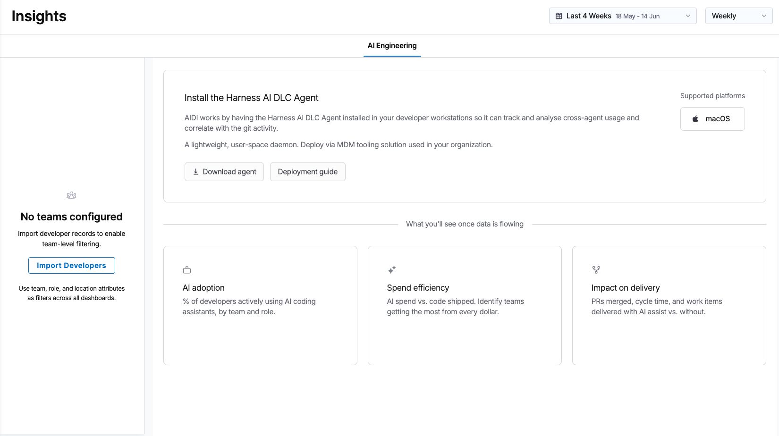Click the 18 May - 14 Jun date text

click(637, 16)
